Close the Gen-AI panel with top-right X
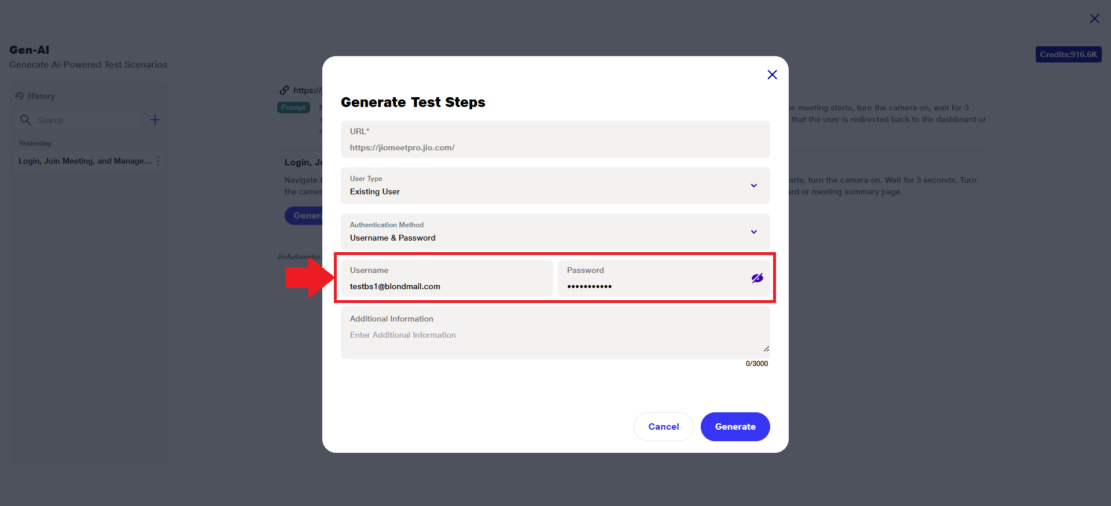 [1094, 19]
